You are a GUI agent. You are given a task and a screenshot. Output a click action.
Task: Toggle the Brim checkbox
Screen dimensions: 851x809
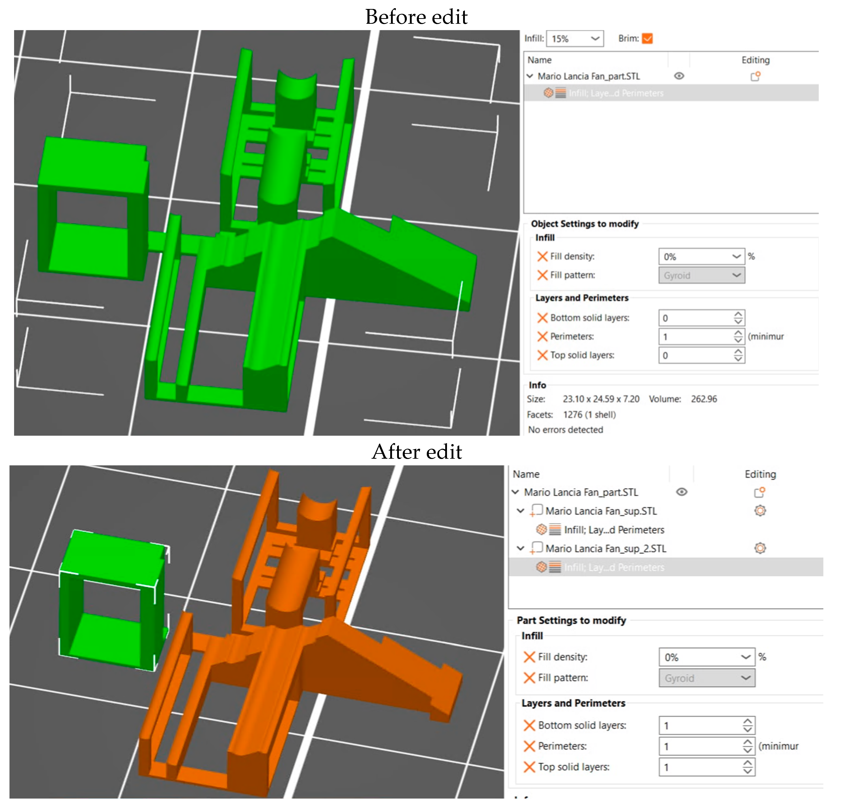click(647, 38)
